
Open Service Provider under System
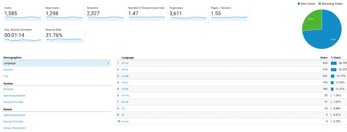(13, 102)
